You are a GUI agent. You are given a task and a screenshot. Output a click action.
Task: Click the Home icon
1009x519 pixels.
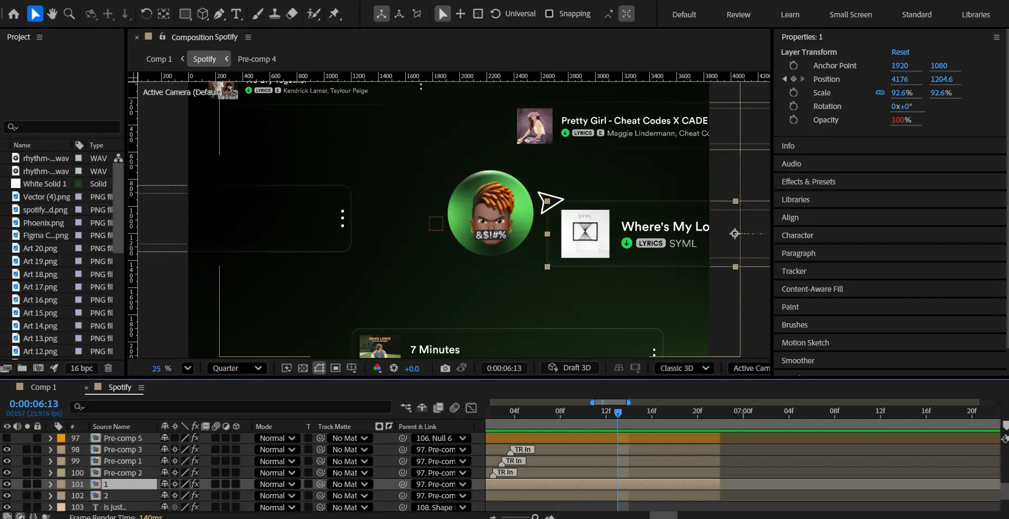pyautogui.click(x=14, y=14)
